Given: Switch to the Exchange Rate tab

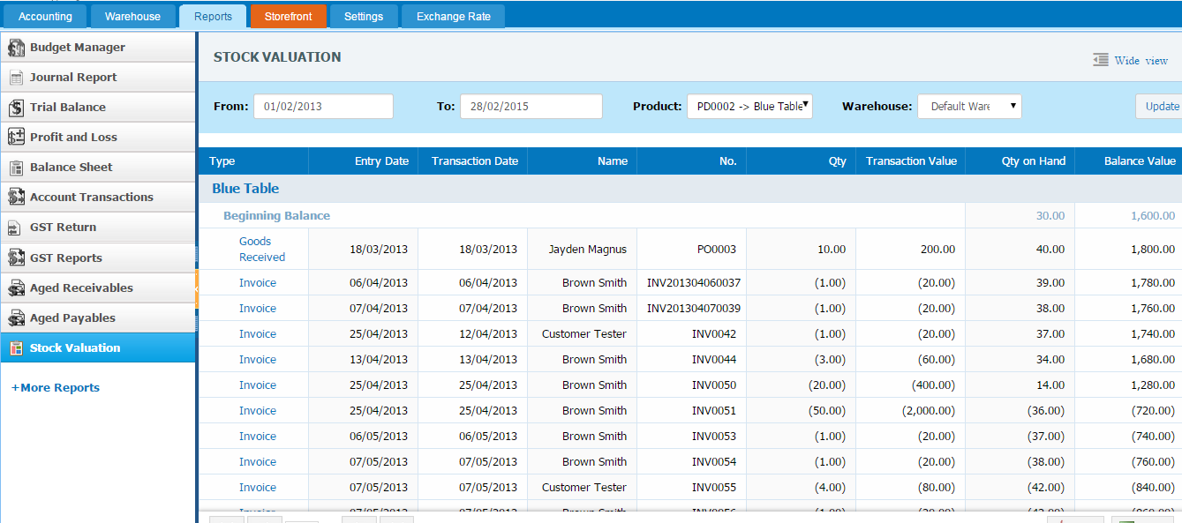Looking at the screenshot, I should [454, 17].
